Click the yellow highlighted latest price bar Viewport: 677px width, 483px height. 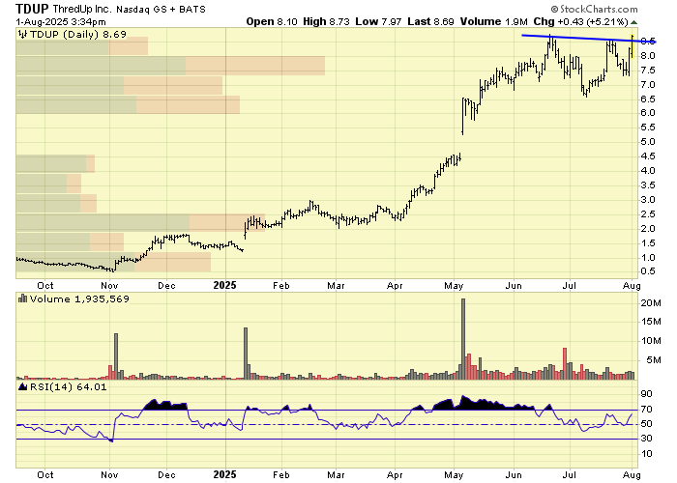pos(633,46)
